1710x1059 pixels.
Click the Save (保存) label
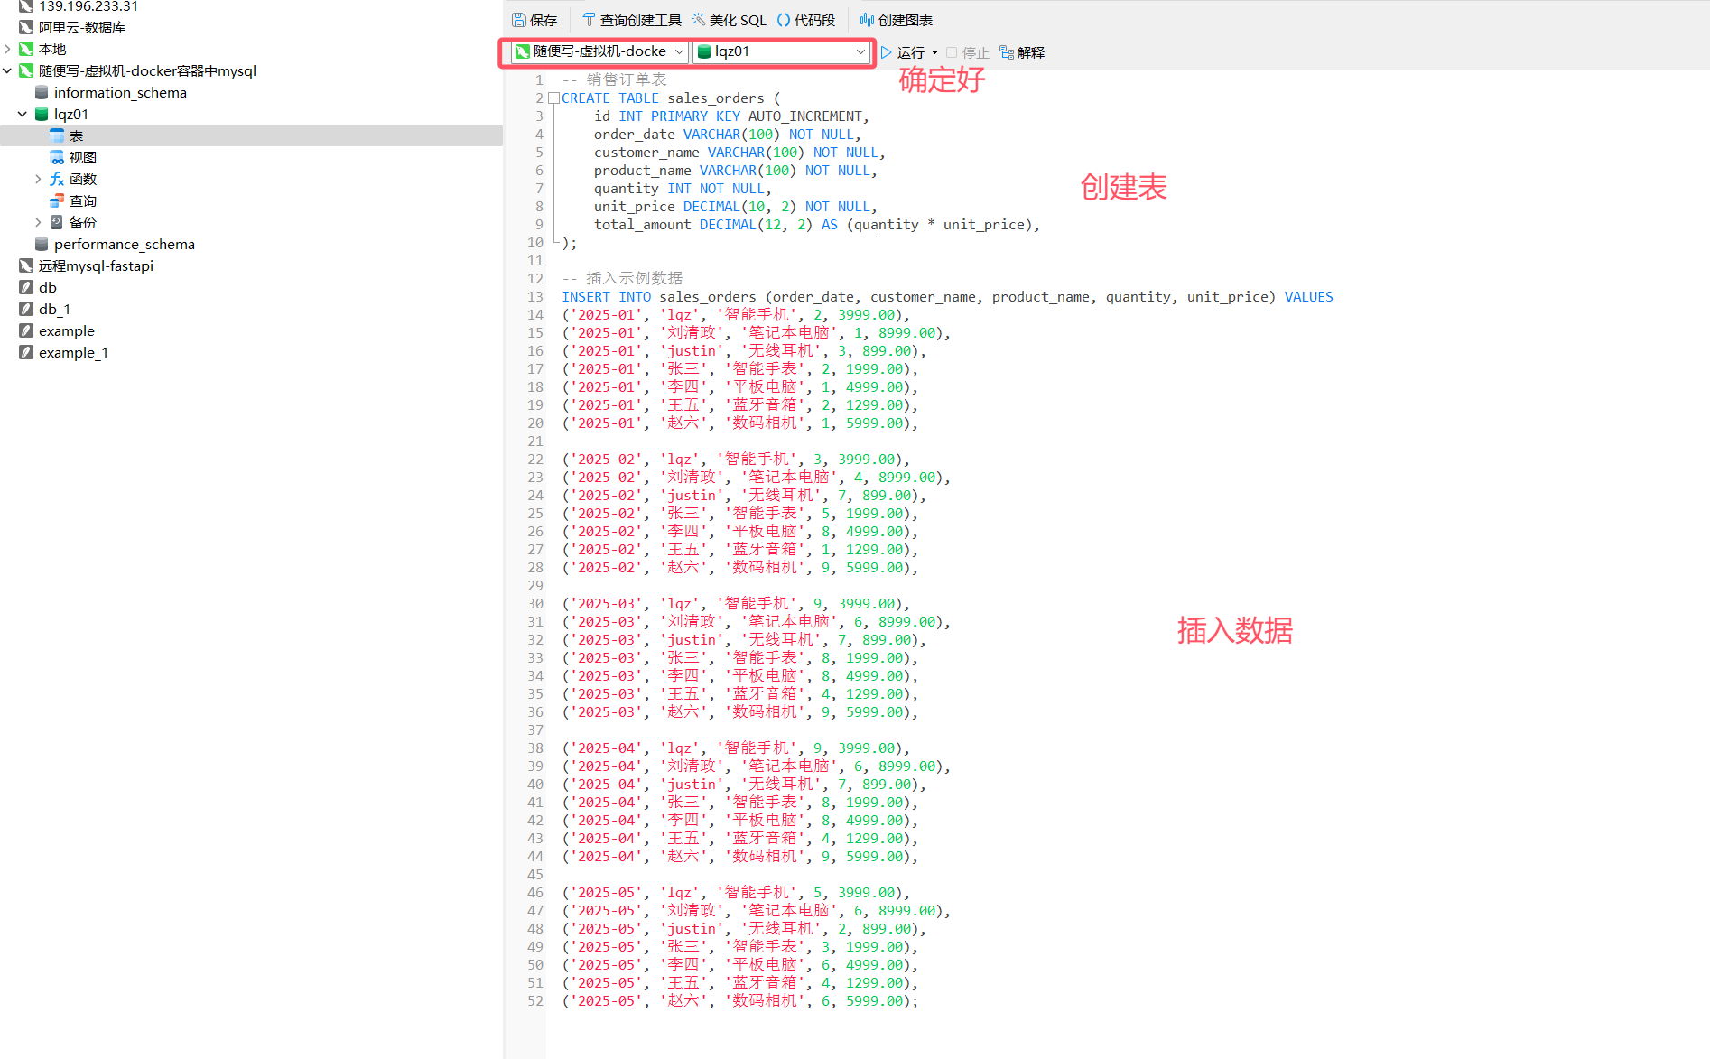point(544,20)
